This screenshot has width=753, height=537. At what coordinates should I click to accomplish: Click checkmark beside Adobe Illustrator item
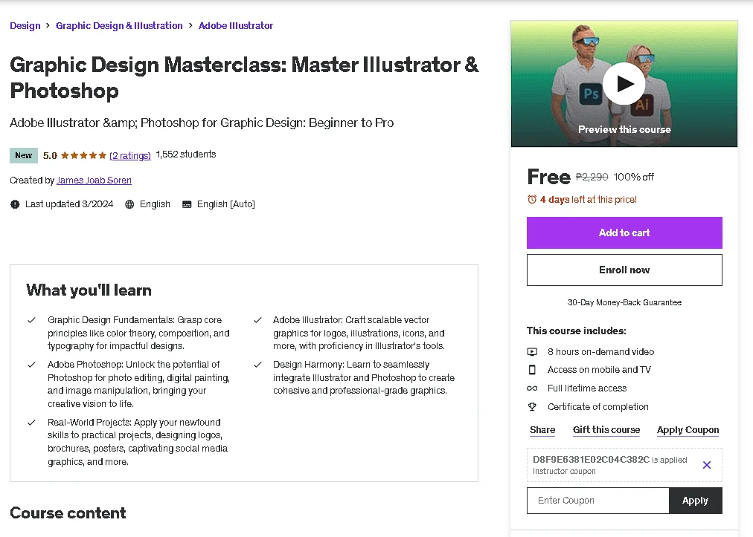[x=257, y=320]
